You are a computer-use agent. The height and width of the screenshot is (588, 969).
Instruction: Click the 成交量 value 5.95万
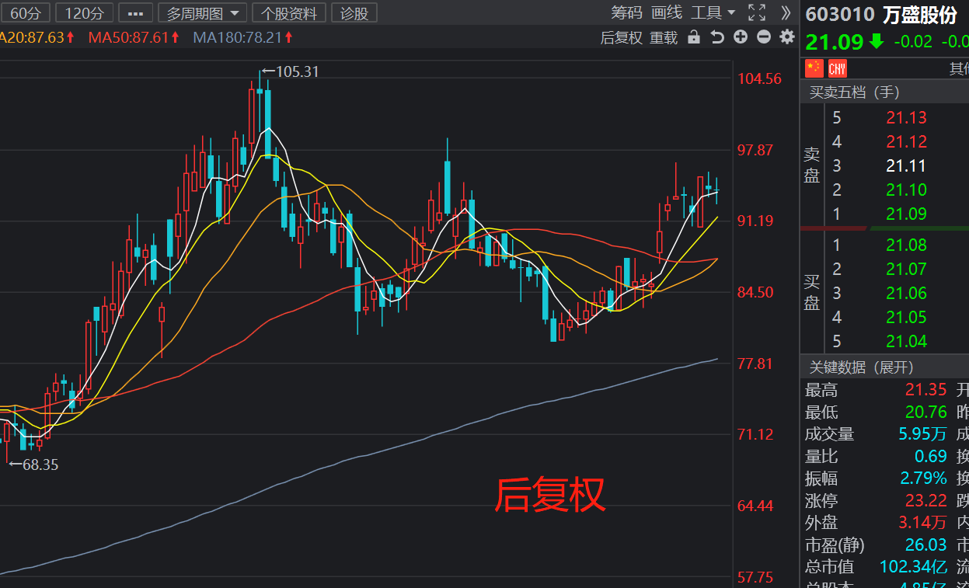(922, 434)
